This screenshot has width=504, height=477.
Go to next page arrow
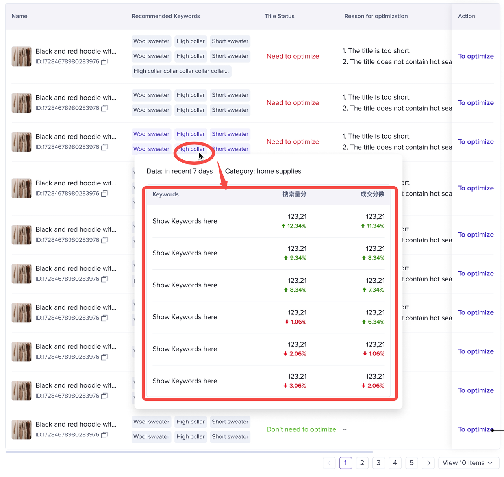(x=428, y=463)
